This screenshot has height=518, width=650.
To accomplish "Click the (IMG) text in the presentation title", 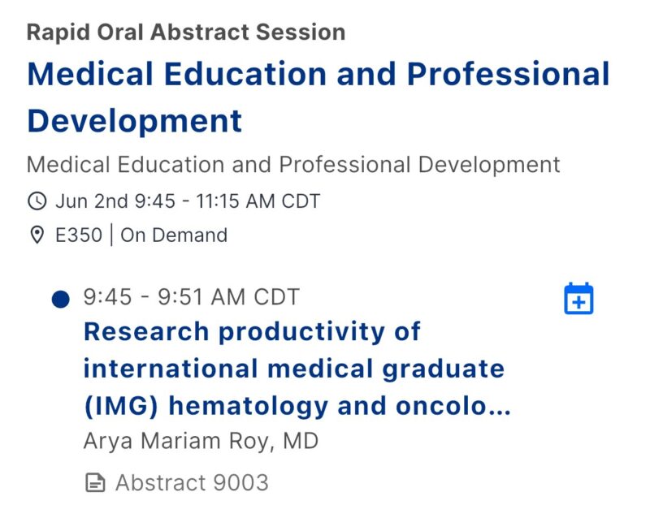I will coord(121,406).
